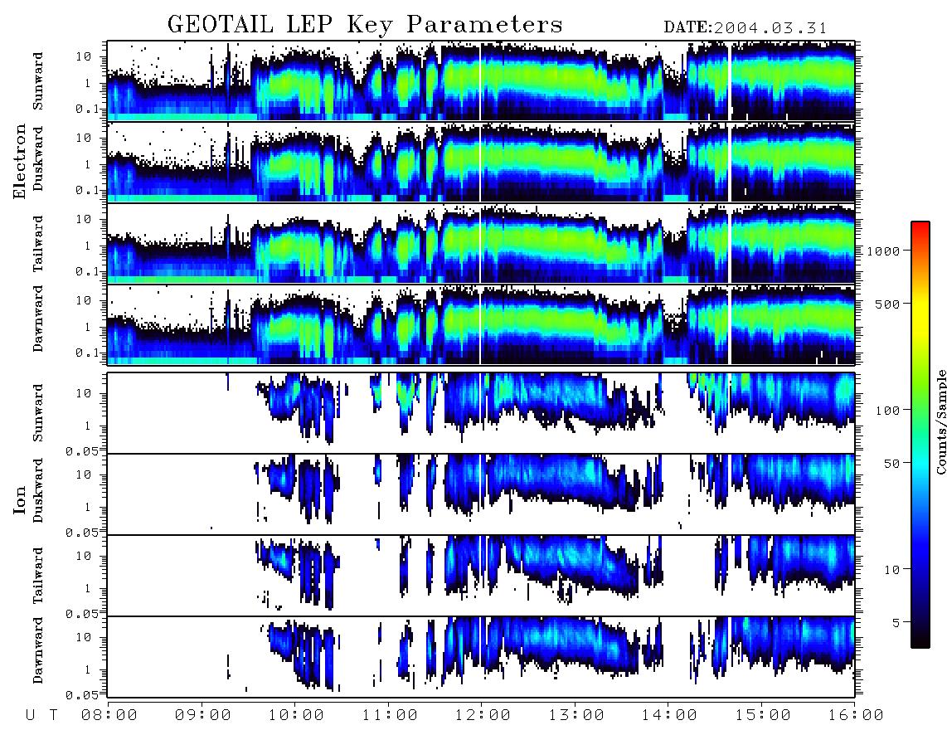Click the Ion Duskward spectrogram panel

[x=481, y=494]
